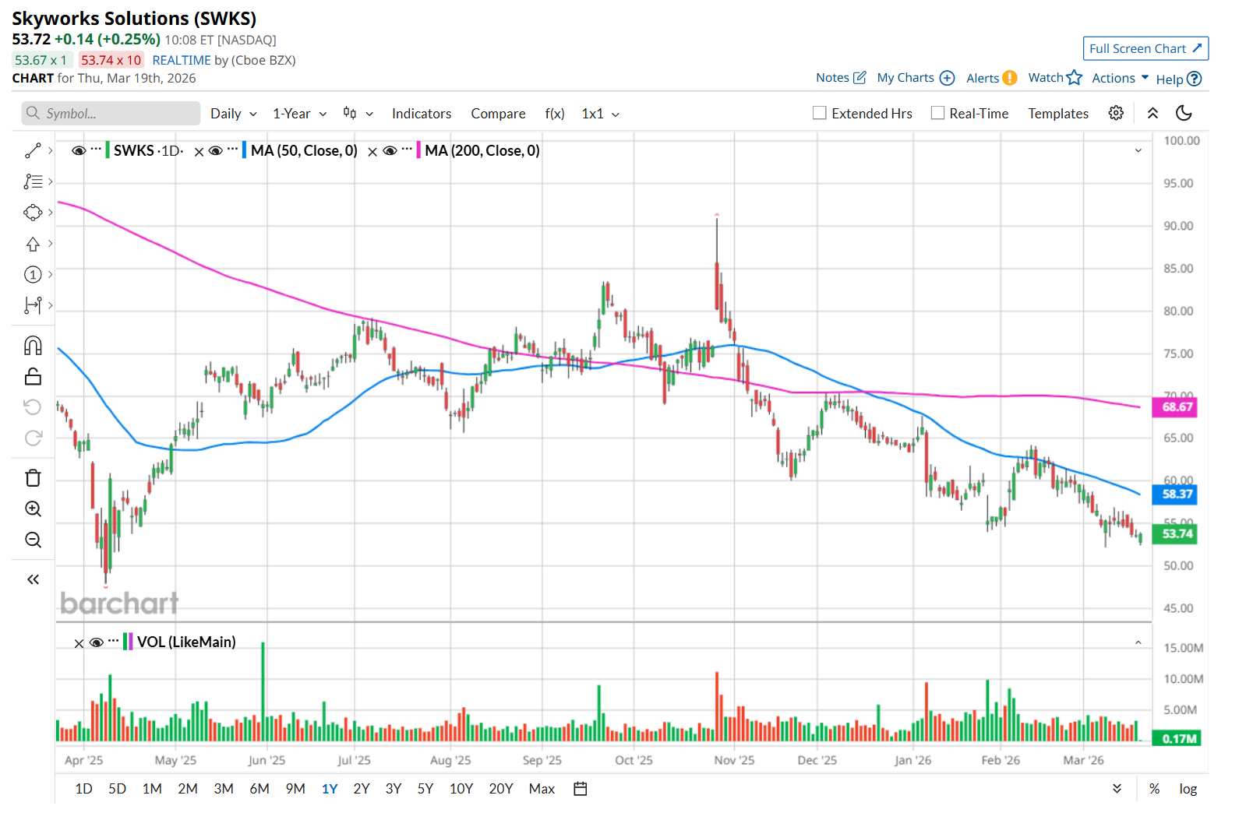Viewport: 1239px width, 813px height.
Task: Expand bottom toolbar double chevron down
Action: click(x=1117, y=789)
